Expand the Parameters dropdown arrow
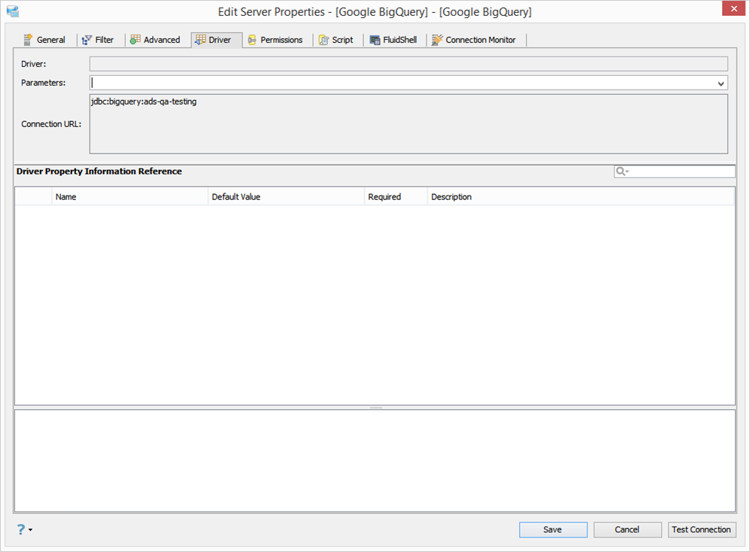Image resolution: width=750 pixels, height=552 pixels. tap(721, 83)
